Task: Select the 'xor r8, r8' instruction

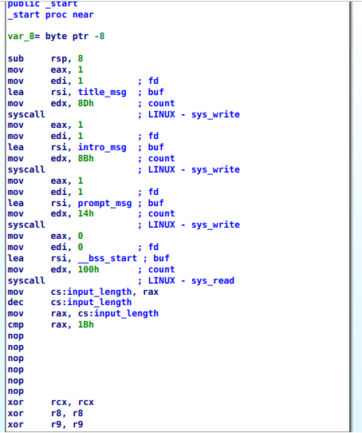Action: pos(45,413)
